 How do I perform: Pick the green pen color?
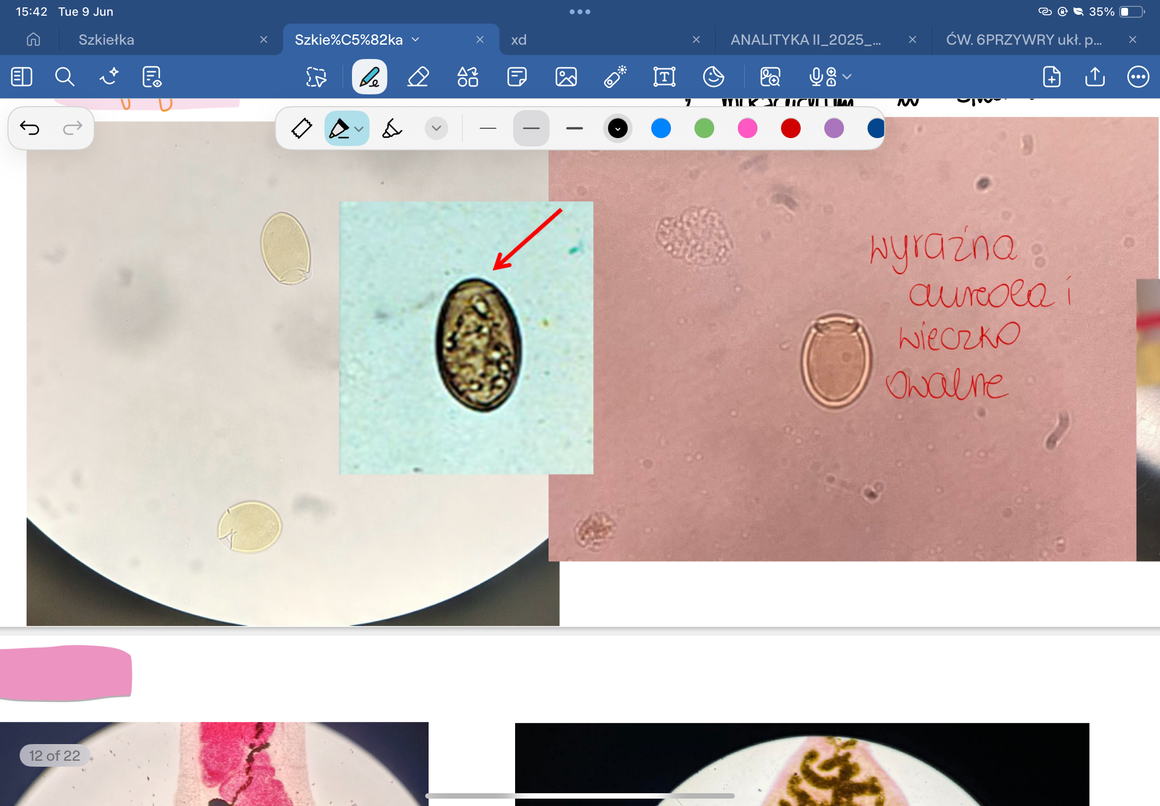tap(704, 128)
